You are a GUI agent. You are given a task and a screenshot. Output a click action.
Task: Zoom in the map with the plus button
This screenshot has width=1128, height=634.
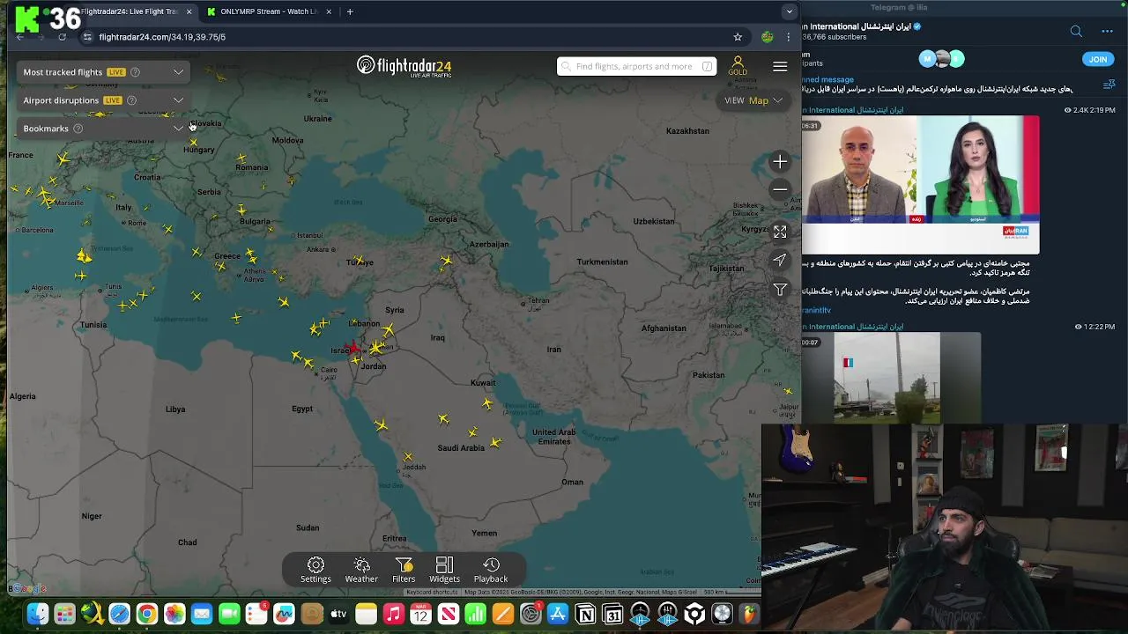point(780,161)
